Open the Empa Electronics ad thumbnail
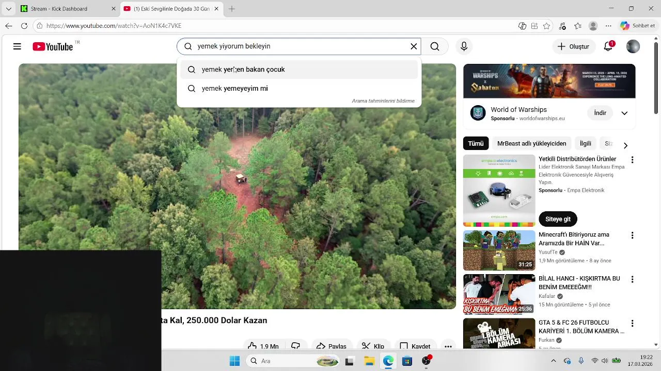 tap(499, 191)
